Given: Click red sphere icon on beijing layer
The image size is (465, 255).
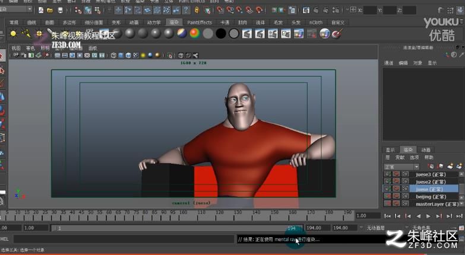Looking at the screenshot, I should [x=396, y=196].
